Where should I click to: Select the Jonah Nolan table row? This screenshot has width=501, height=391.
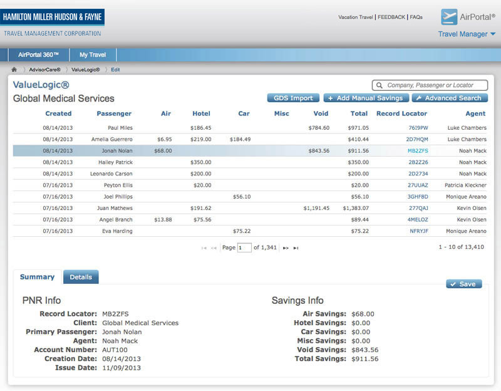coord(250,151)
